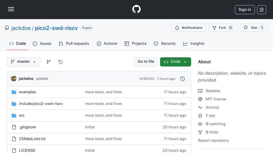Click the '20 hours ago' timestamp for .gitignore
The image size is (273, 154).
coord(174,127)
